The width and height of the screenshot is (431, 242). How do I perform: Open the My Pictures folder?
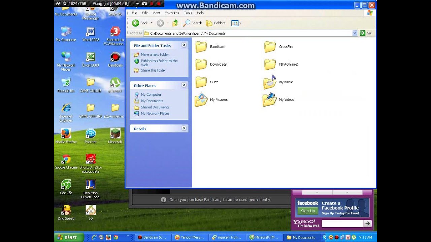[x=211, y=100]
